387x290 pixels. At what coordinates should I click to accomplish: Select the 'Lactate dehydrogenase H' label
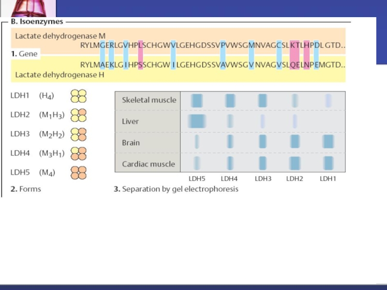point(60,75)
